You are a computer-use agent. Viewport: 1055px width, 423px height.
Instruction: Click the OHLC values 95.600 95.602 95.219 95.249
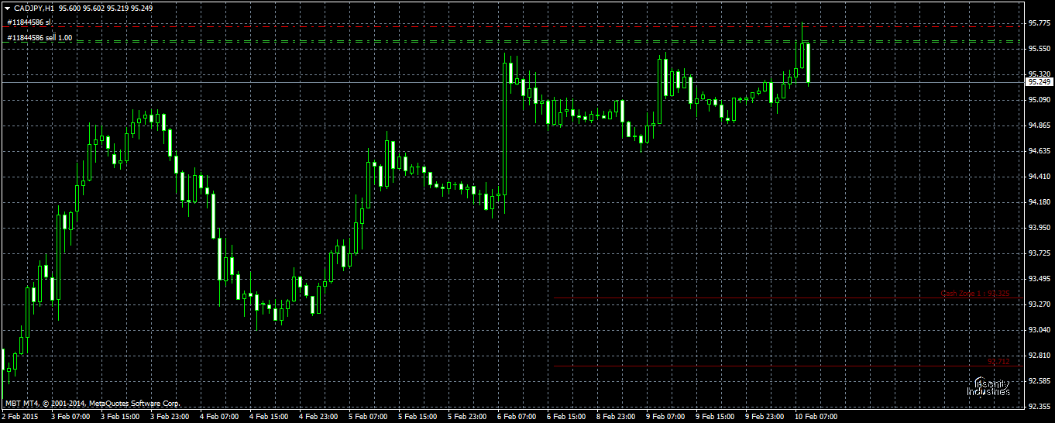pyautogui.click(x=105, y=7)
